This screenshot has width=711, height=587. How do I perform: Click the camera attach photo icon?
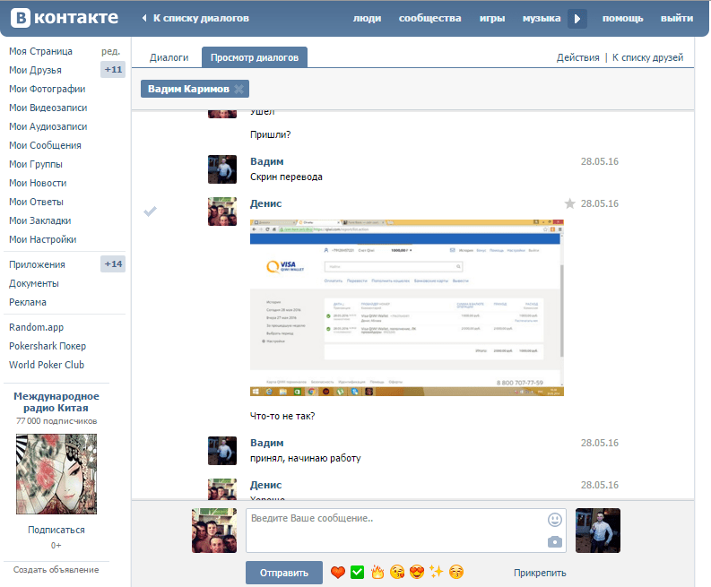coord(555,541)
